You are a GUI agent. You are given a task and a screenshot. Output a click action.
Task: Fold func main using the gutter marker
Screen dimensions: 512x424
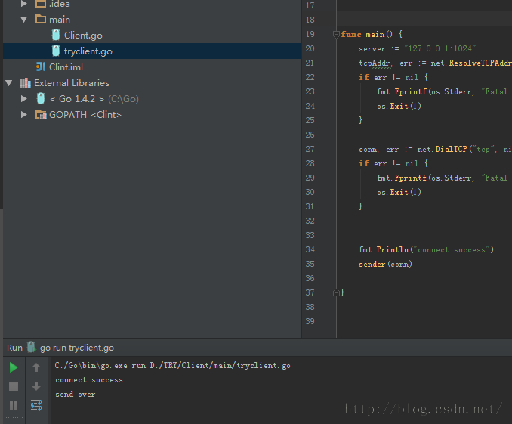click(x=336, y=34)
